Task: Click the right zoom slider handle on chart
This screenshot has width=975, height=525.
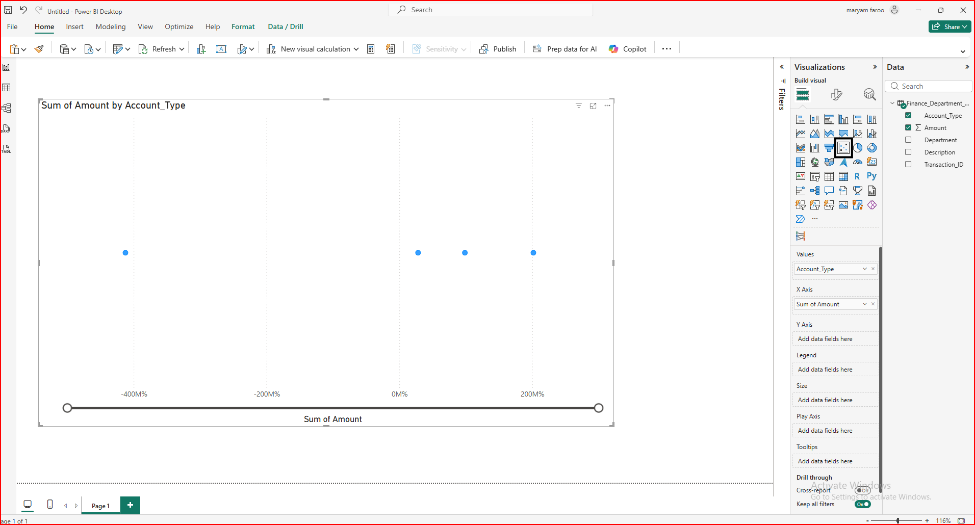Action: (x=599, y=408)
